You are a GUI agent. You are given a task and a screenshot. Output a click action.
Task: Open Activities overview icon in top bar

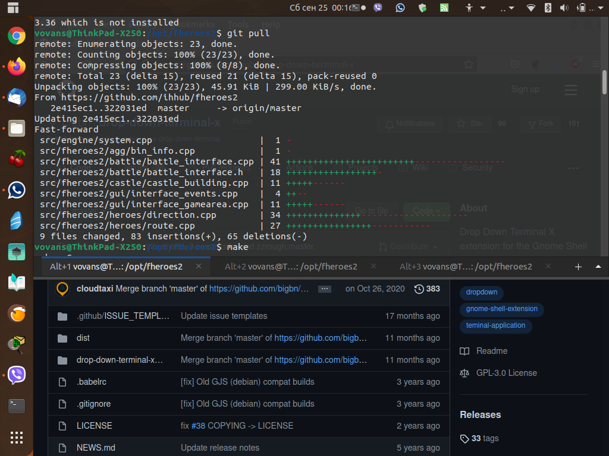(x=13, y=8)
